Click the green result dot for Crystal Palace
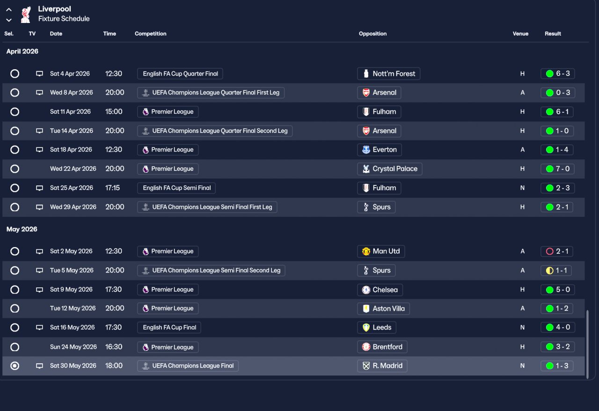 tap(549, 169)
